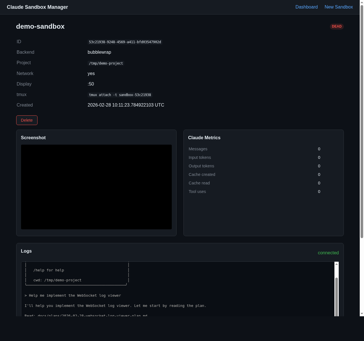Click the DEAD status badge
Image resolution: width=364 pixels, height=341 pixels.
pos(337,26)
